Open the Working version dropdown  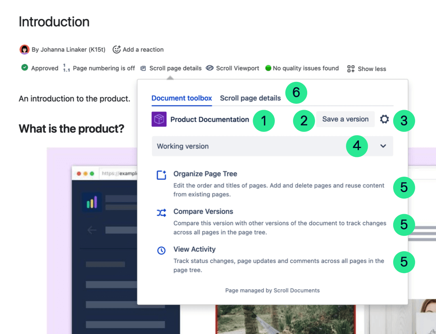coord(272,146)
